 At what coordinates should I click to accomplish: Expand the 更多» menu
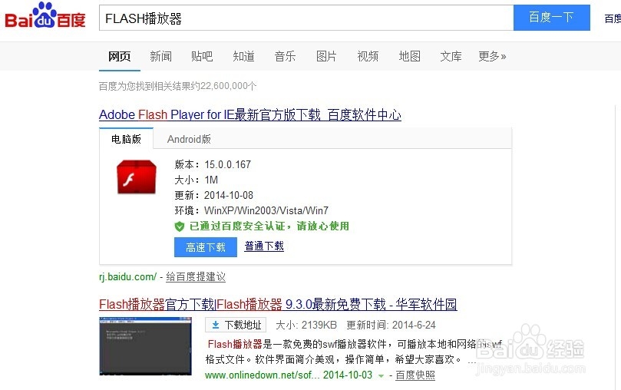pos(492,56)
